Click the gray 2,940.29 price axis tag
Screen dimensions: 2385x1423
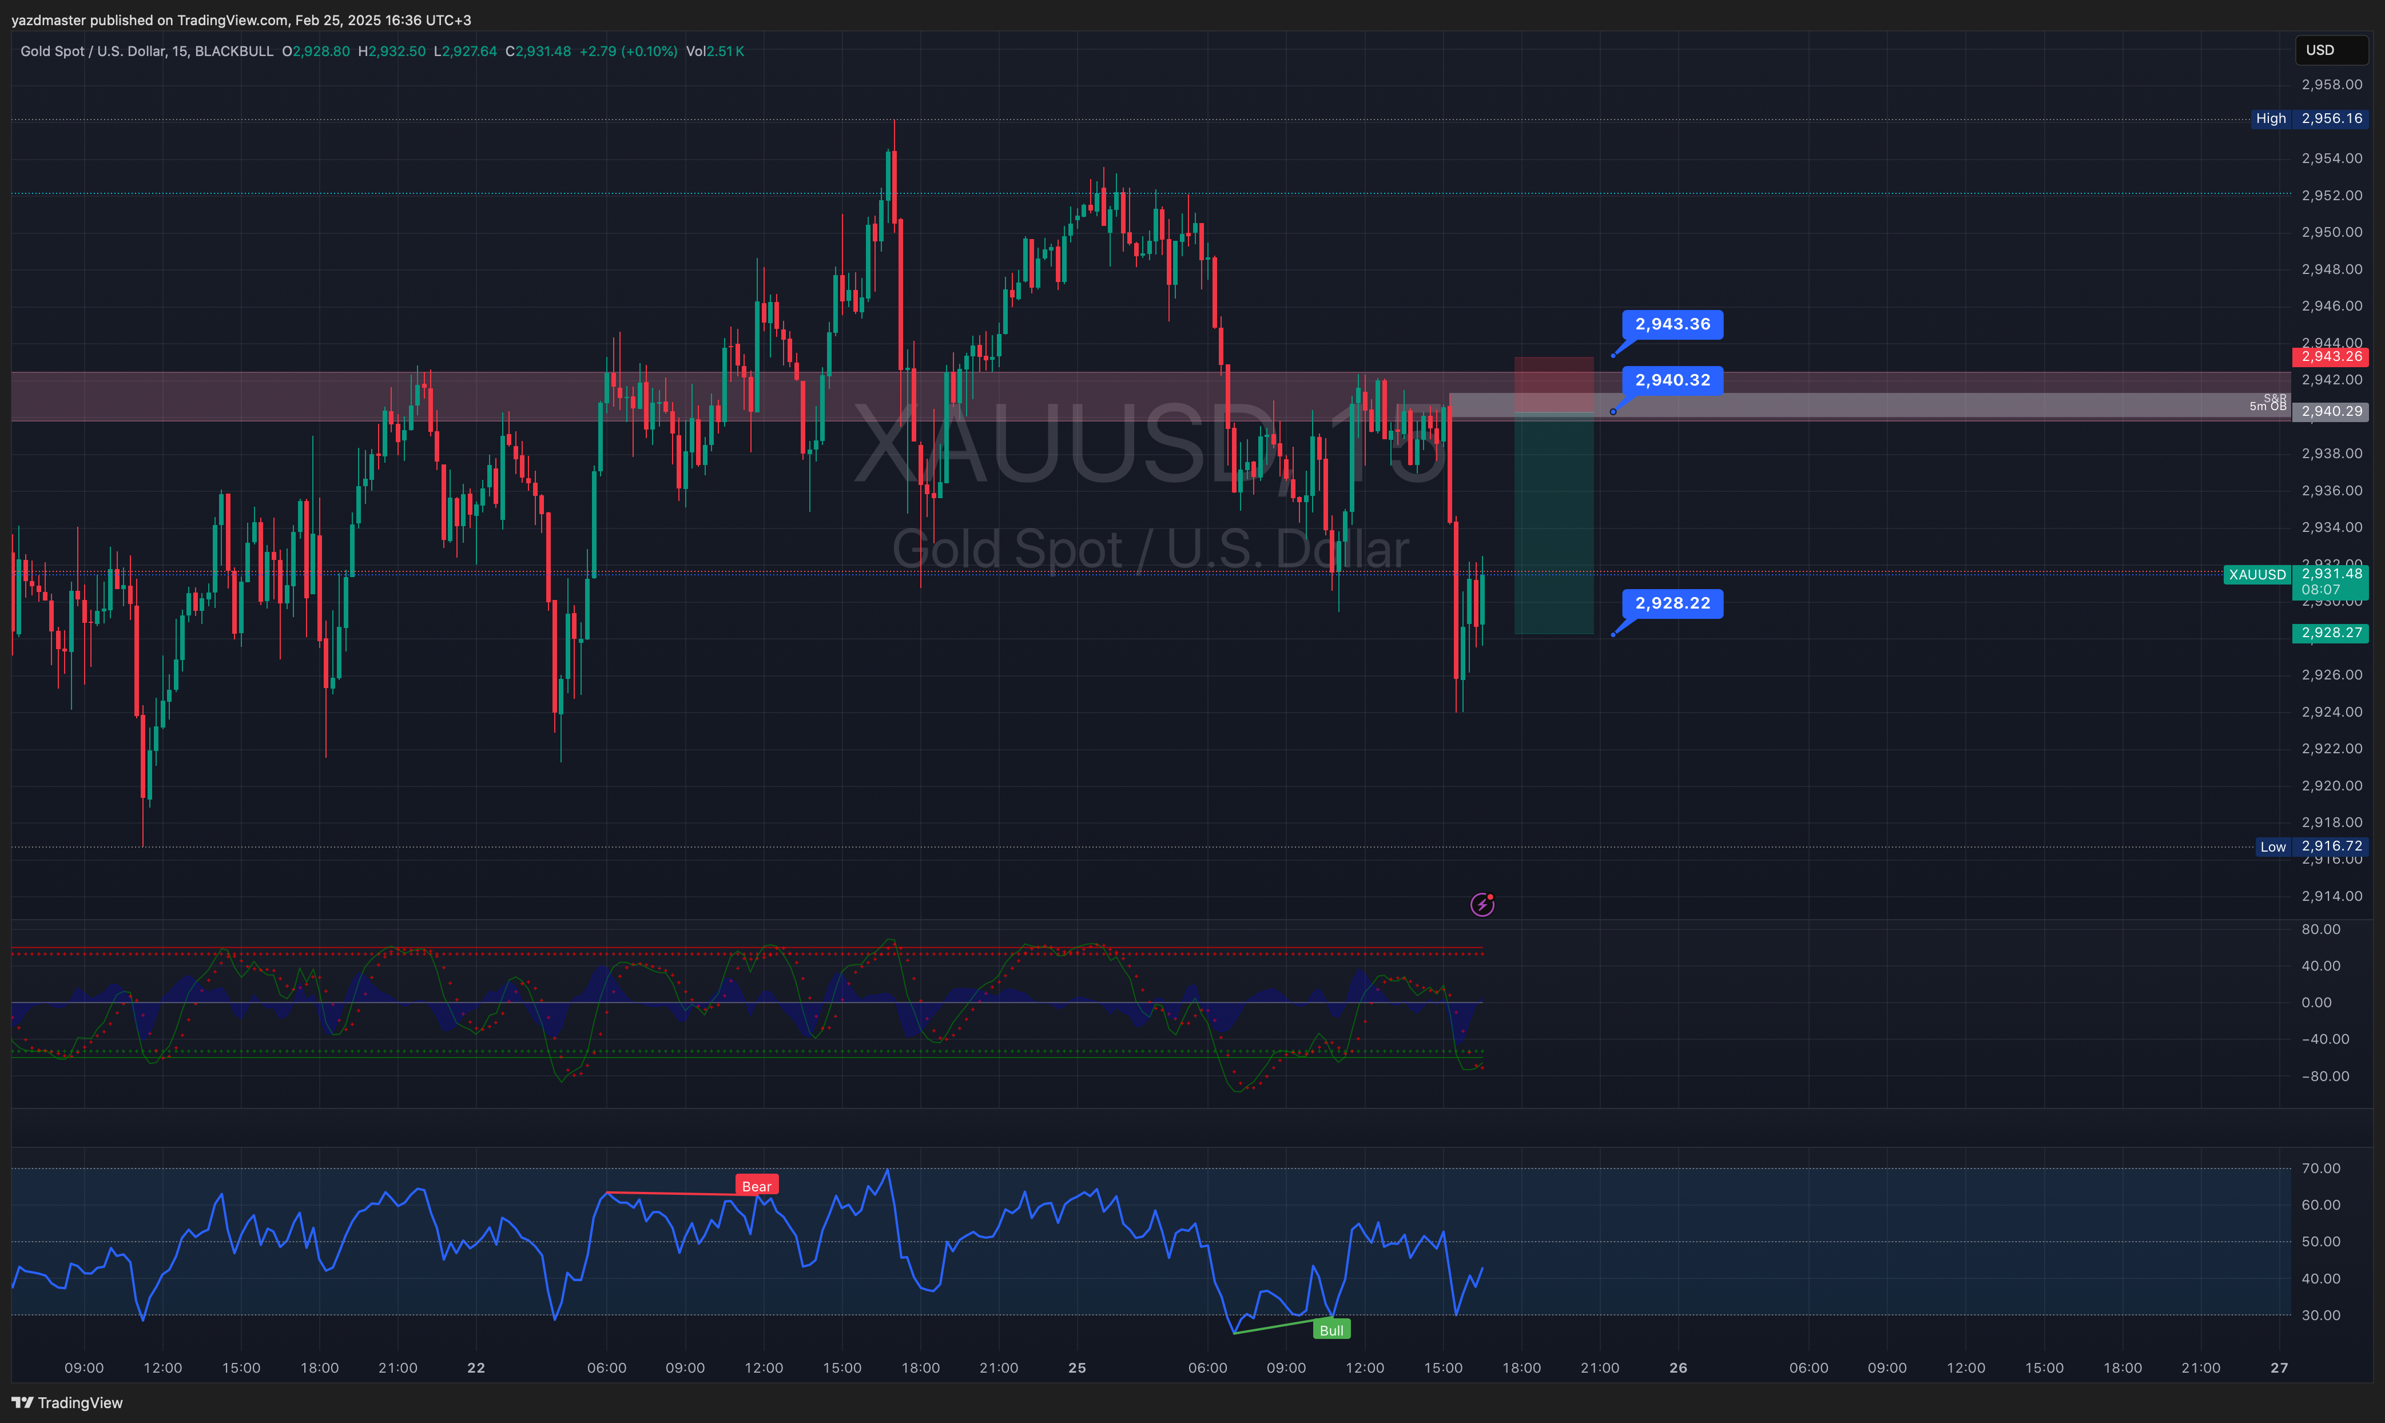(x=2330, y=411)
